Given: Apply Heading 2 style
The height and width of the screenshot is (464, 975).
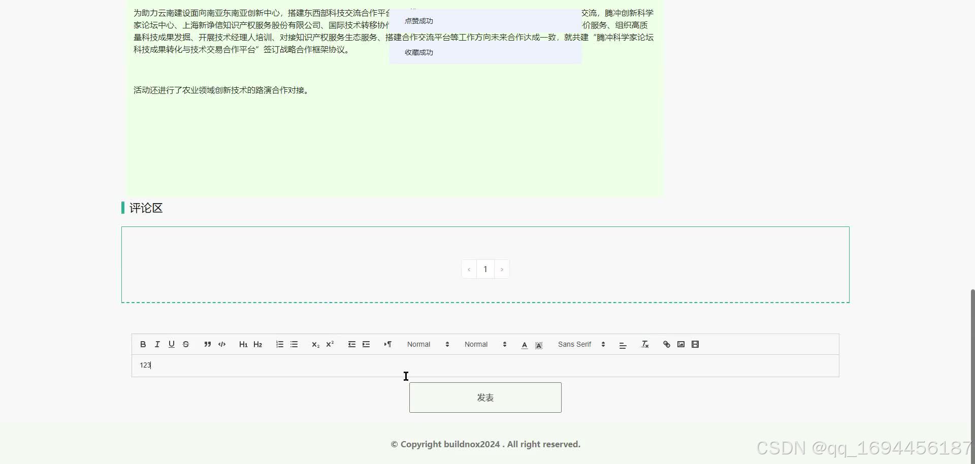Looking at the screenshot, I should [257, 344].
